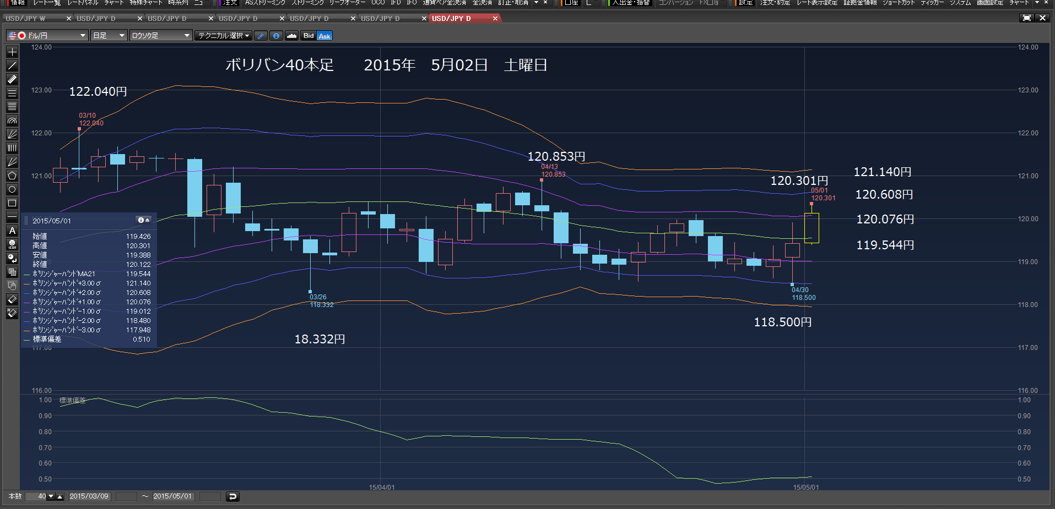The height and width of the screenshot is (509, 1055).
Task: Open the 設定 menu
Action: (x=745, y=3)
